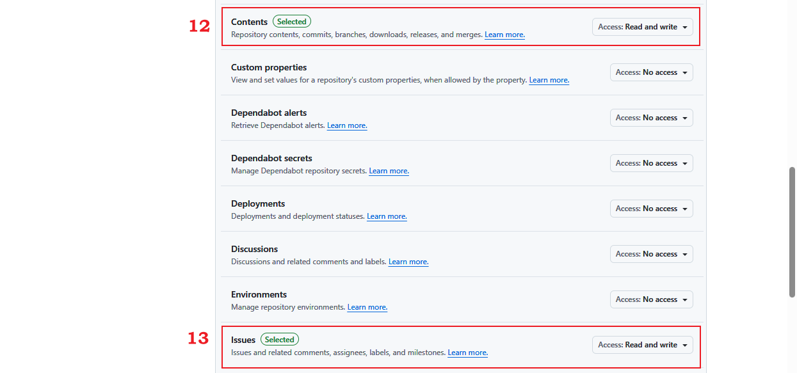797x373 pixels.
Task: Click the page vertical scrollbar thumb
Action: pyautogui.click(x=792, y=232)
